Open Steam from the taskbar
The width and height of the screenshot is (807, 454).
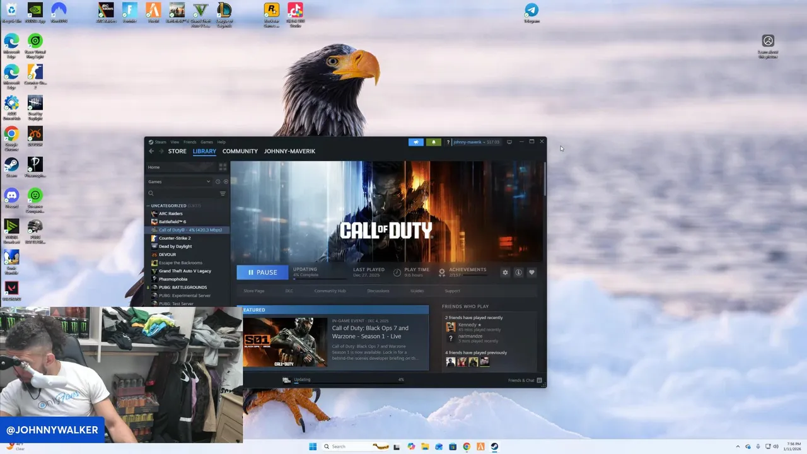(494, 446)
